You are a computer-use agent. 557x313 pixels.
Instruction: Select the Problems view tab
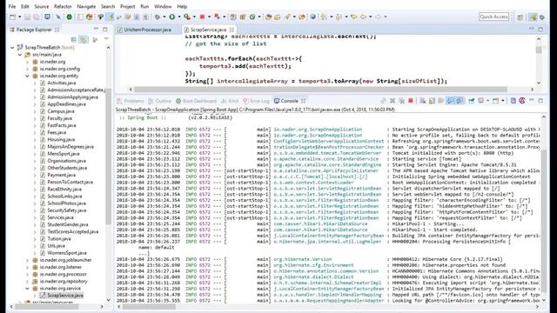click(131, 101)
